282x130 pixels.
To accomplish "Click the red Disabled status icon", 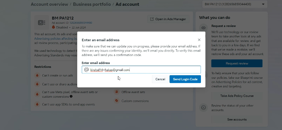I will click(54, 27).
